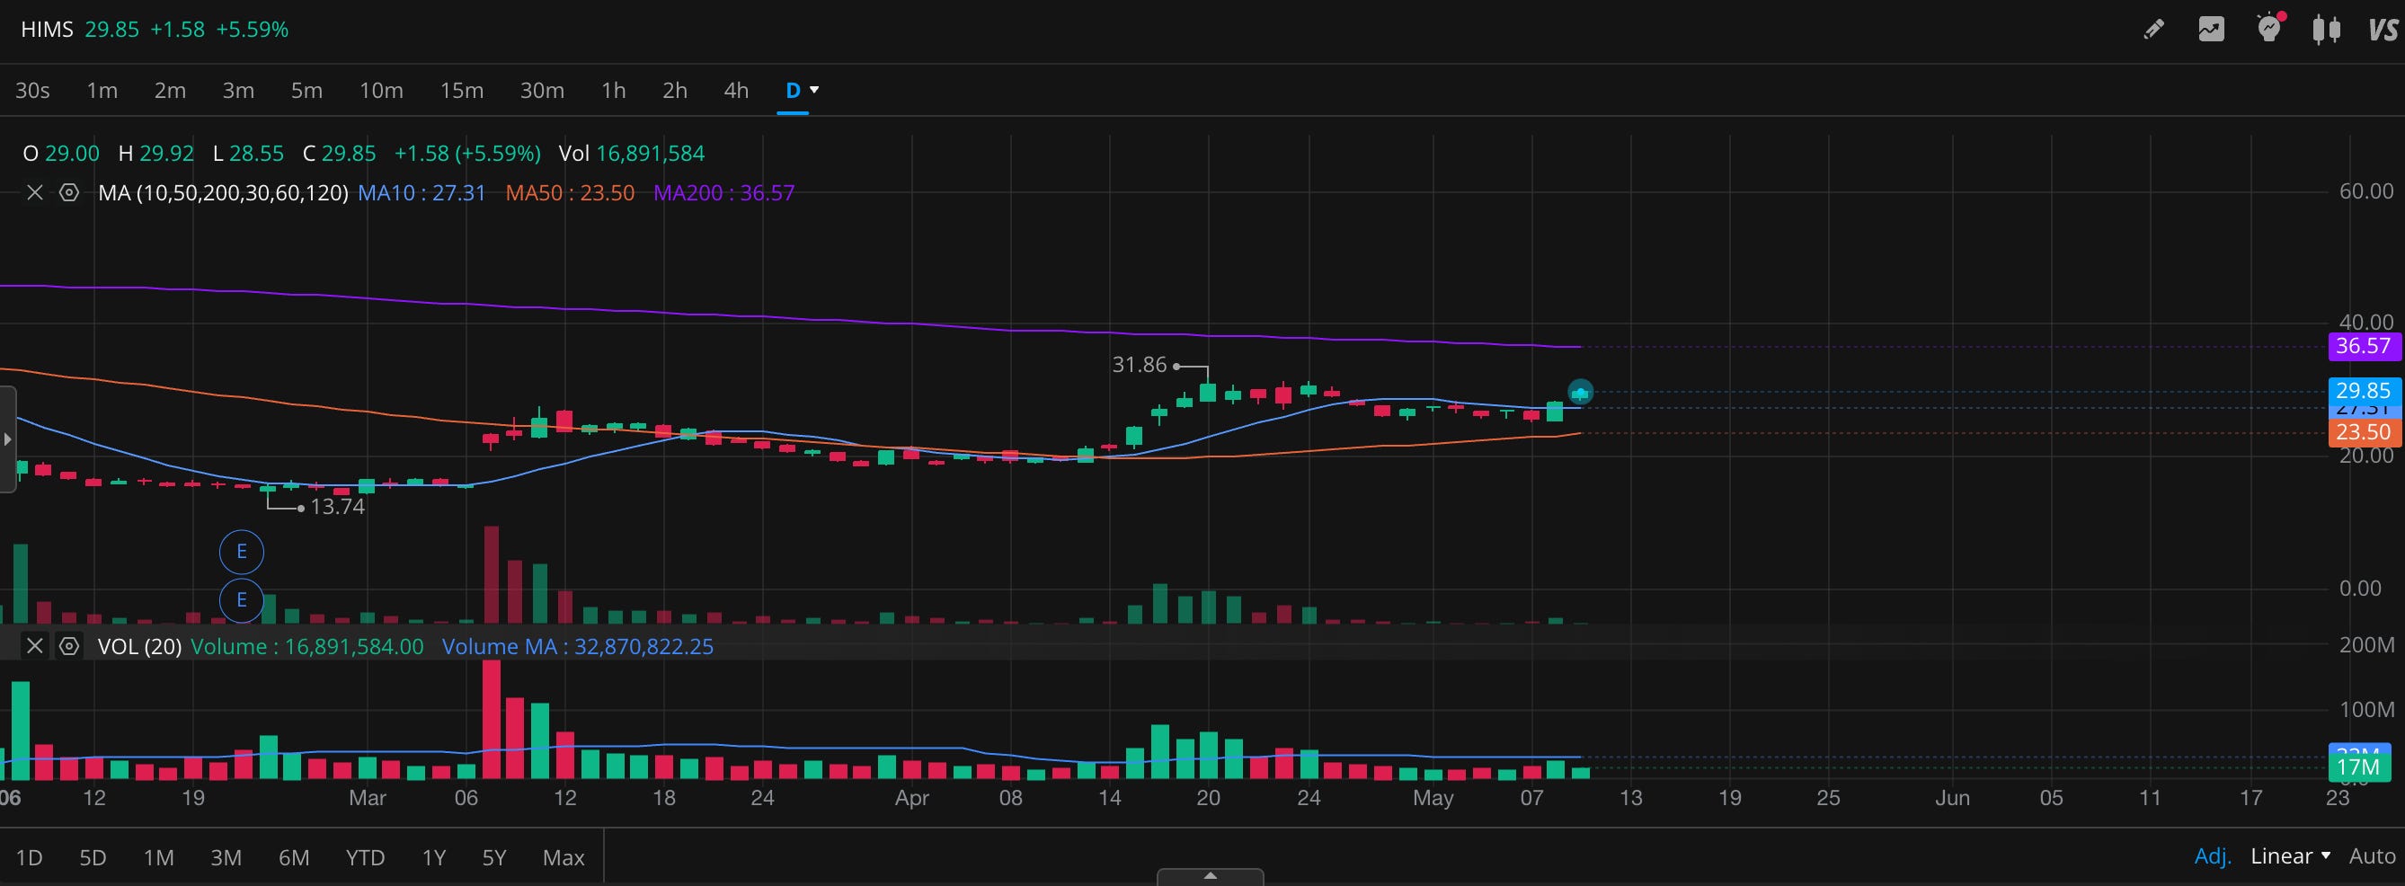Click the Volume MA : 32,870,822.25 value
2405x886 pixels.
pos(578,646)
